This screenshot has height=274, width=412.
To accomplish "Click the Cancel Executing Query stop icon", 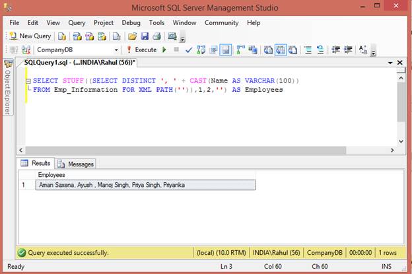I will tap(176, 50).
